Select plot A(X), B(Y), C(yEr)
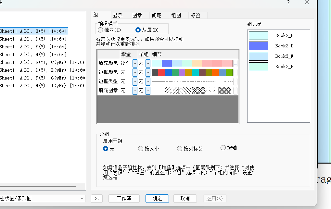The image size is (331, 209). pos(42,62)
